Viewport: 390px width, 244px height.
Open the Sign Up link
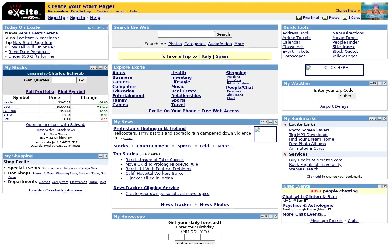click(x=57, y=18)
